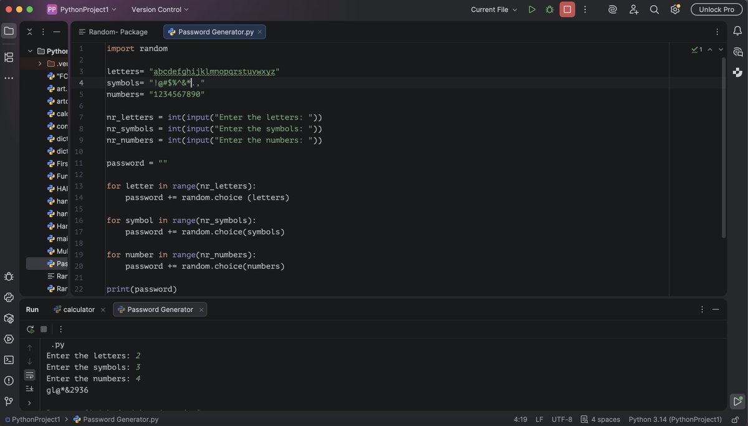The height and width of the screenshot is (426, 748).
Task: Open the Current File run configuration dropdown
Action: click(x=494, y=9)
